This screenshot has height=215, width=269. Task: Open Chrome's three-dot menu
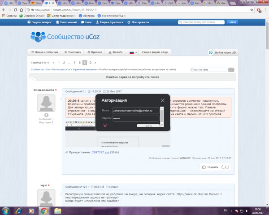265,10
